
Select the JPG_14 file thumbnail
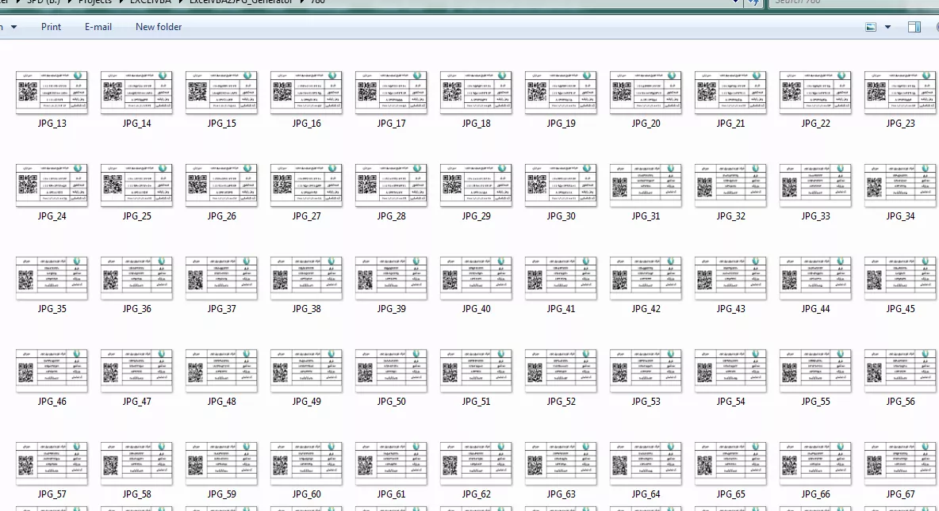pyautogui.click(x=136, y=92)
